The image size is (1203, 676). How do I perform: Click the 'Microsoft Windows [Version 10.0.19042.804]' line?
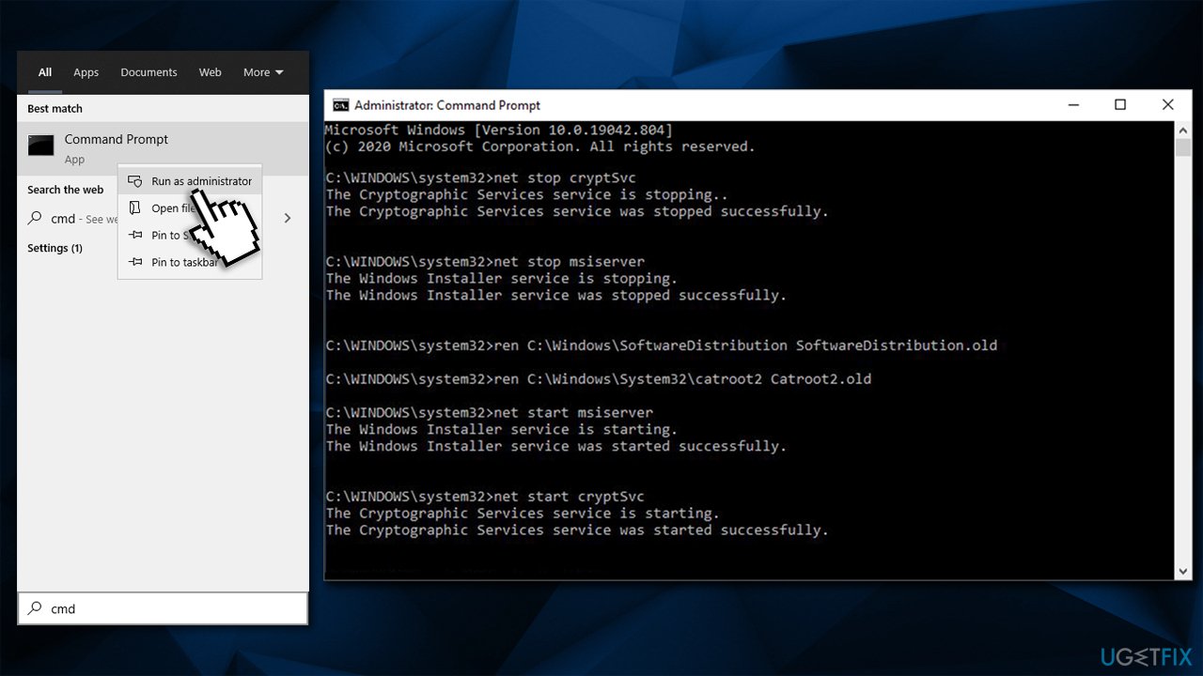pyautogui.click(x=500, y=130)
